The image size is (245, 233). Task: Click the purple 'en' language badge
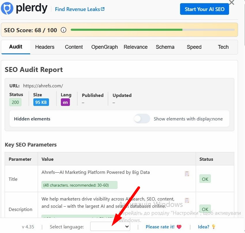[x=65, y=102]
